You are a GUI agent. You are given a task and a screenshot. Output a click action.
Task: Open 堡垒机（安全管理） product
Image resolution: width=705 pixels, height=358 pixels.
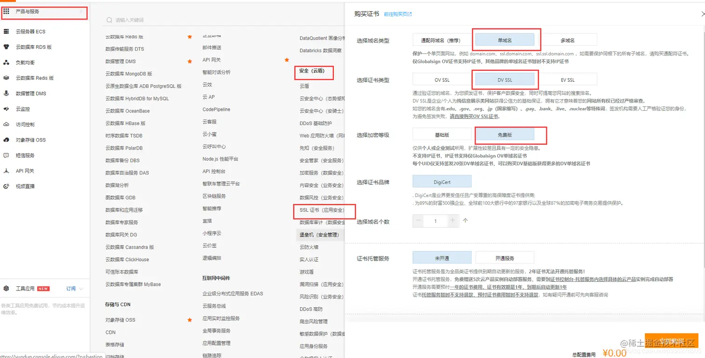[x=319, y=235]
